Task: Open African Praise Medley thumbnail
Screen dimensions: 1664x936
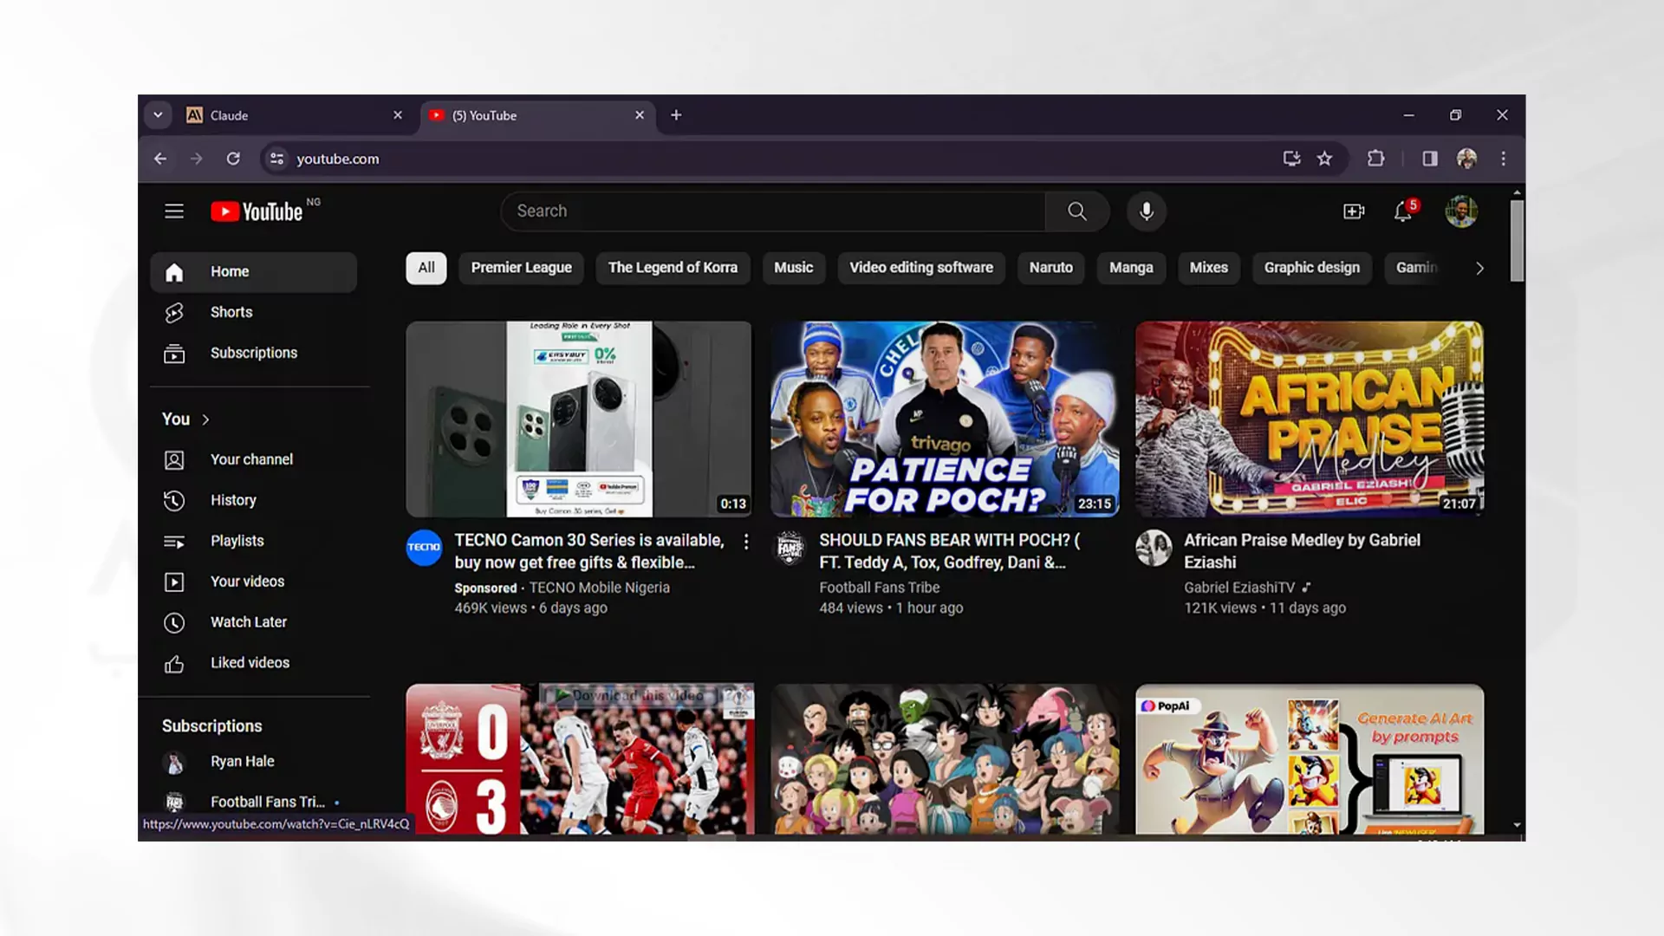Action: (x=1310, y=419)
